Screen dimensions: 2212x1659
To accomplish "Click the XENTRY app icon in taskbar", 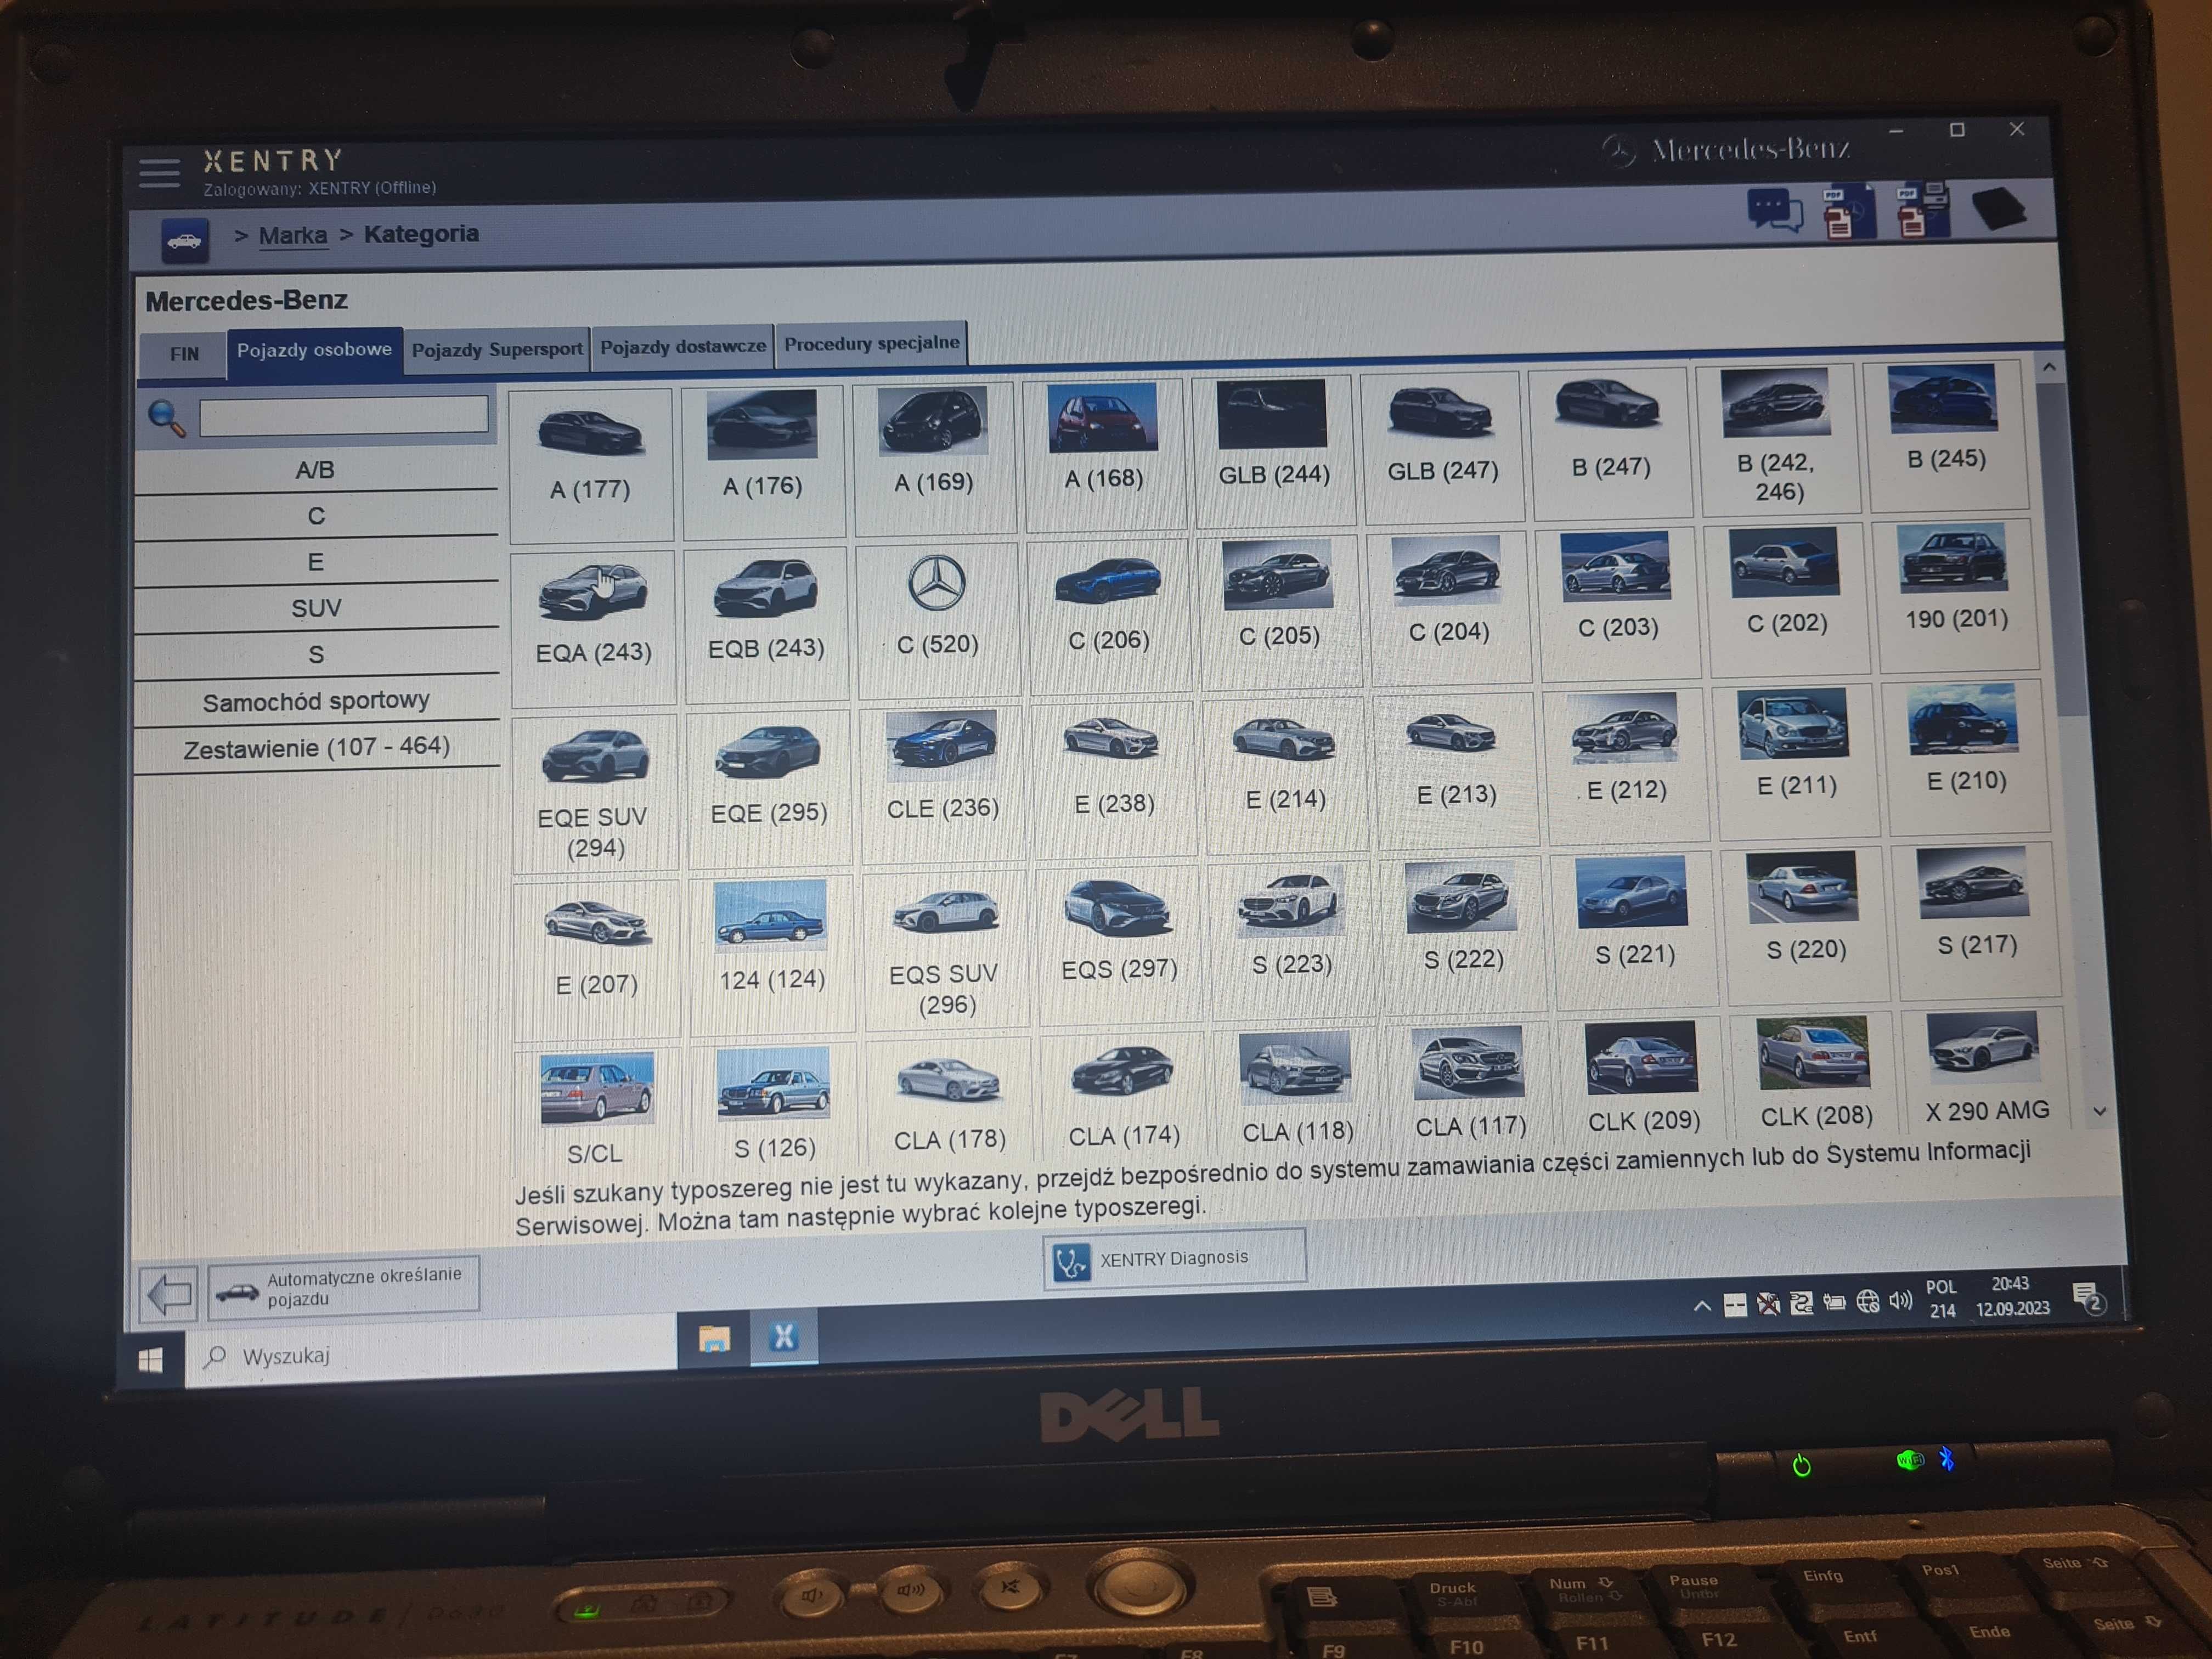I will click(x=784, y=1336).
